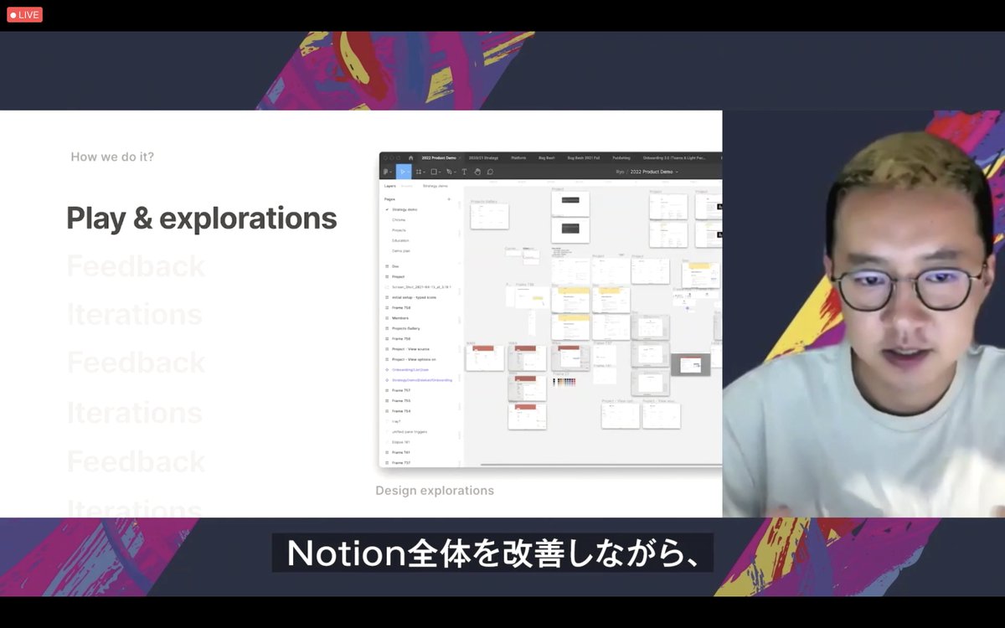Image resolution: width=1005 pixels, height=628 pixels.
Task: Select initial setup - typed icons layer
Action: [x=414, y=297]
